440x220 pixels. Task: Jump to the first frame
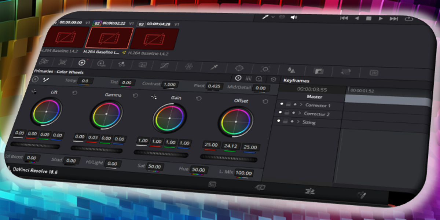[x=344, y=18]
